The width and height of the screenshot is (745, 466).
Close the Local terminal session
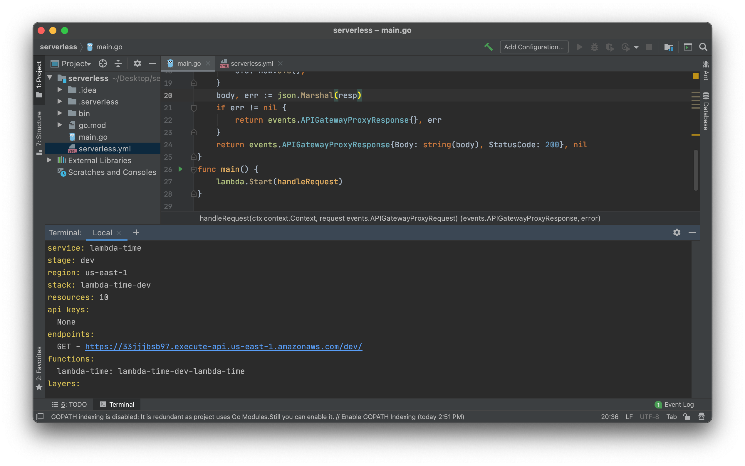[119, 233]
